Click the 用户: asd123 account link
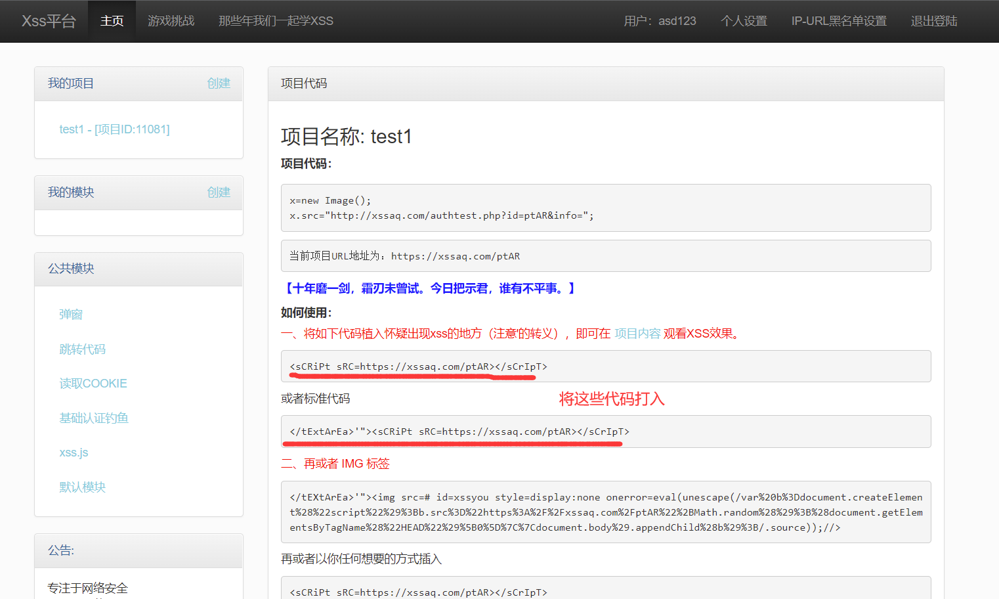Viewport: 999px width, 599px height. point(660,21)
